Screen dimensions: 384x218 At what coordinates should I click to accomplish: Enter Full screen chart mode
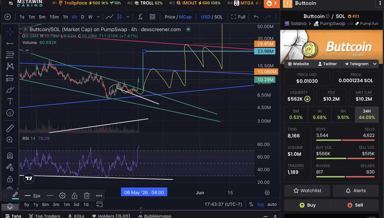238,17
